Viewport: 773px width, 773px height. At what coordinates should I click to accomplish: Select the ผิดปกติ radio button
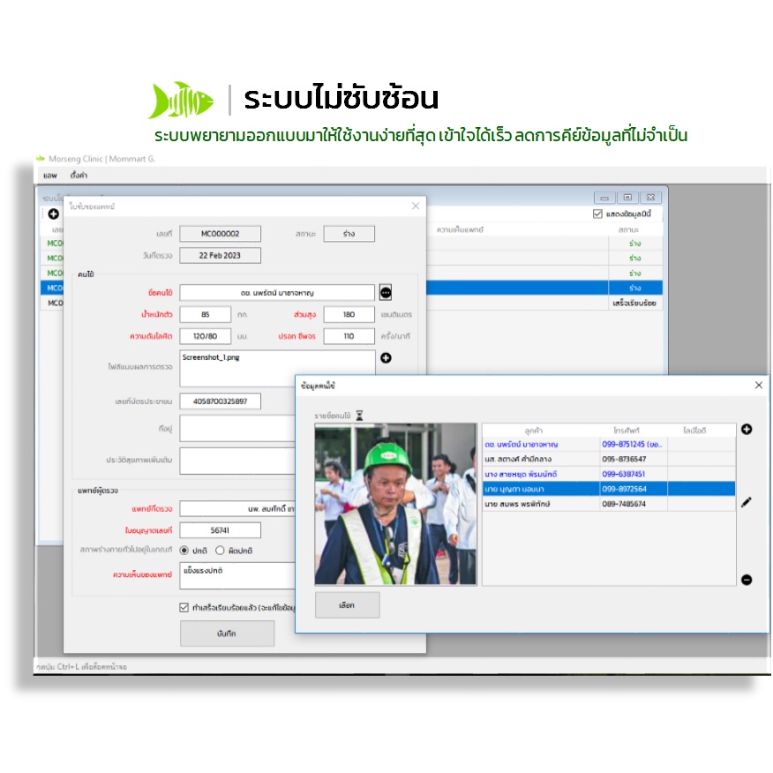click(221, 551)
